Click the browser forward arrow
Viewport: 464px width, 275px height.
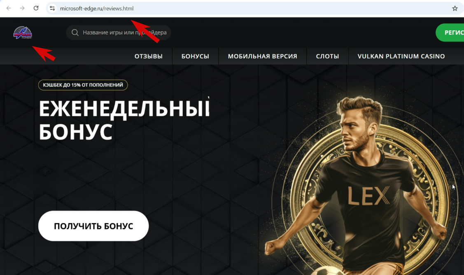point(22,8)
